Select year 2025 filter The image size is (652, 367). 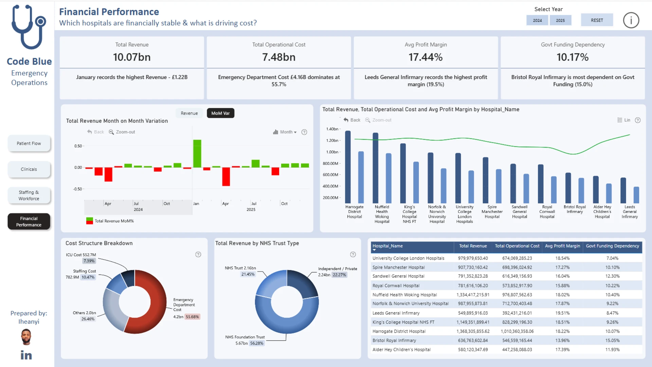click(560, 20)
